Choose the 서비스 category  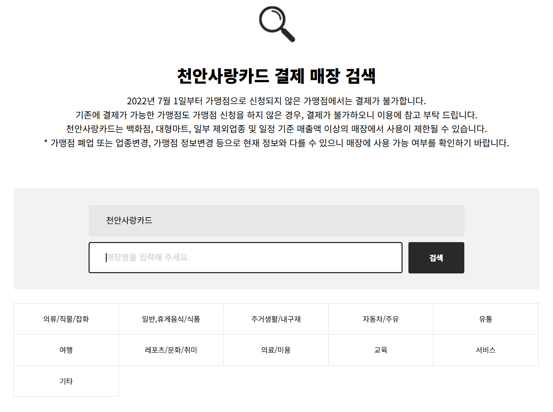[x=486, y=350]
